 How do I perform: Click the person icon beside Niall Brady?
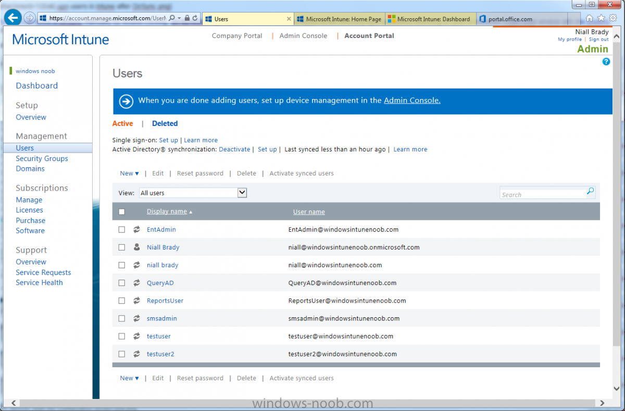pyautogui.click(x=137, y=247)
